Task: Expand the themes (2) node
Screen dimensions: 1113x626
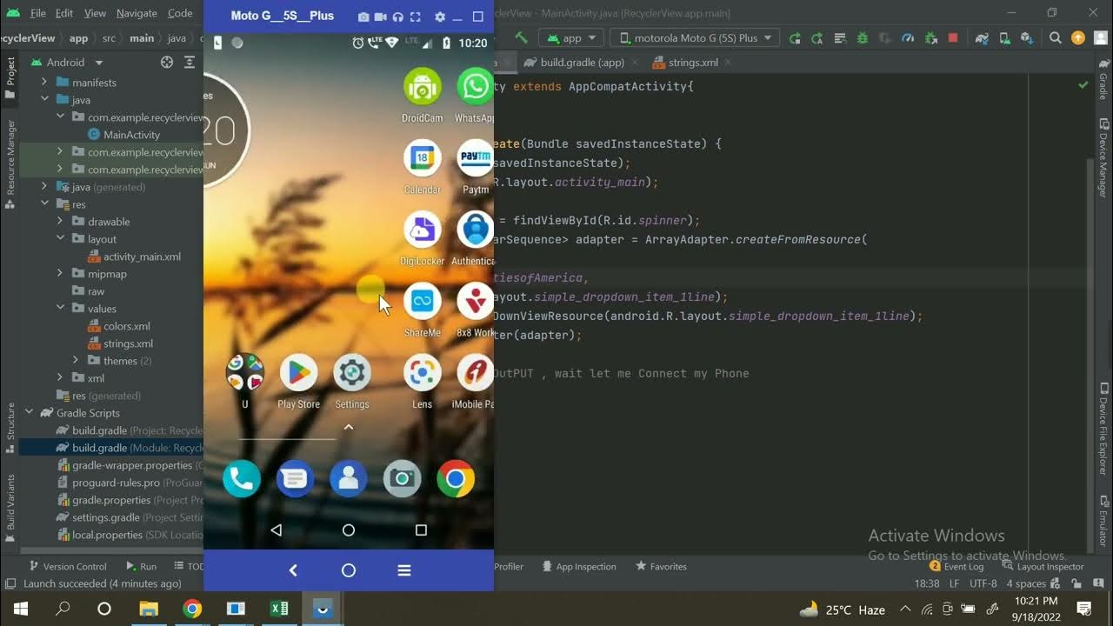Action: tap(76, 361)
